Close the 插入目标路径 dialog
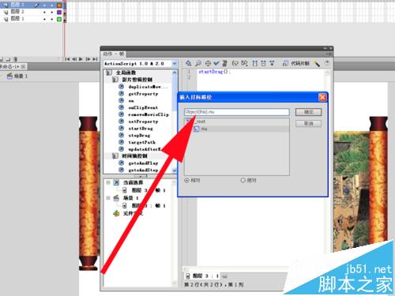 point(322,97)
